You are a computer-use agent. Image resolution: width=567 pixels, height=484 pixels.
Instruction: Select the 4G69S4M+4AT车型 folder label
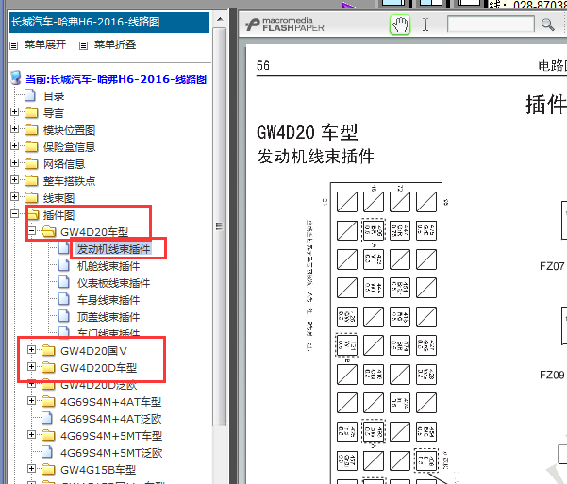pos(111,402)
